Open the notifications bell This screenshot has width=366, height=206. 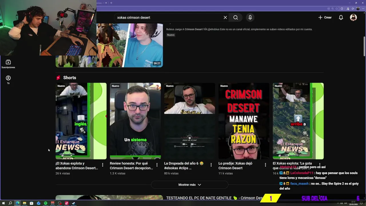tap(341, 17)
